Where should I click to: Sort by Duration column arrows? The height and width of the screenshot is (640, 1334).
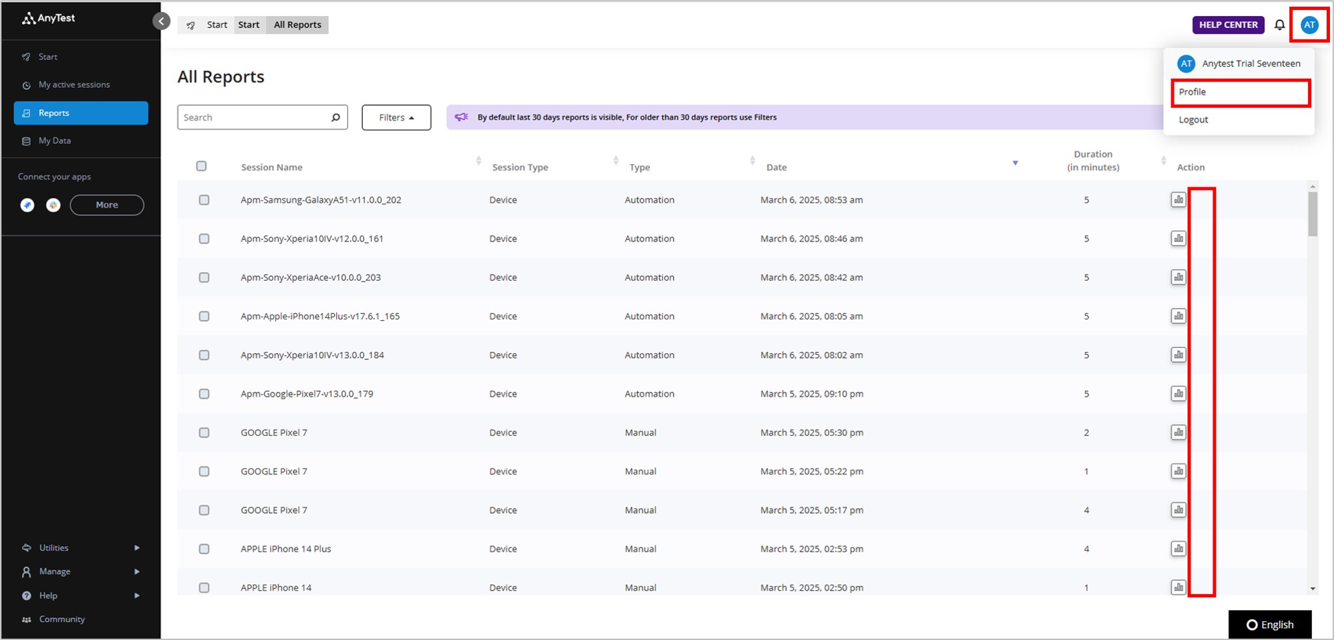click(1163, 161)
